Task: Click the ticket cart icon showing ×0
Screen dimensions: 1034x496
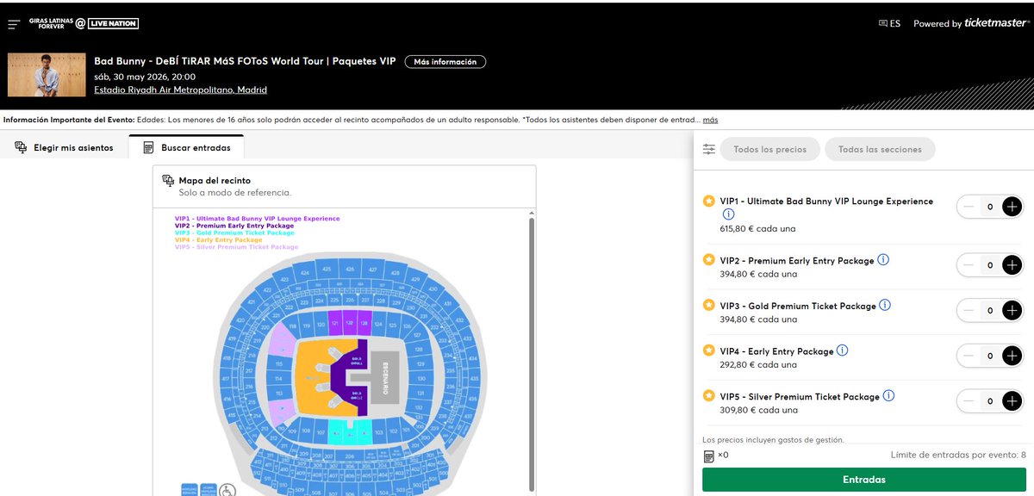Action: (709, 455)
